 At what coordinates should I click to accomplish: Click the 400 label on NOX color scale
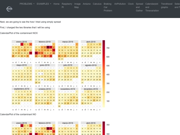point(108,75)
